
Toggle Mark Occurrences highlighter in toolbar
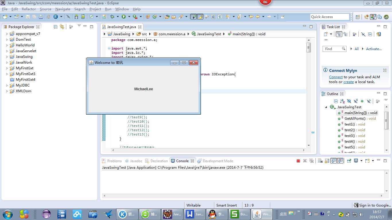pos(200,17)
